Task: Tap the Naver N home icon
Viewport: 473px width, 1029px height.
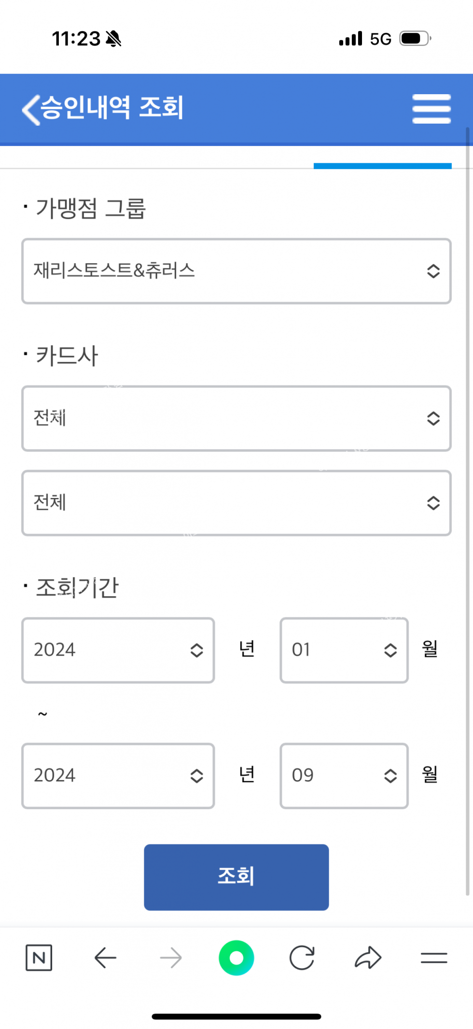Action: click(39, 958)
